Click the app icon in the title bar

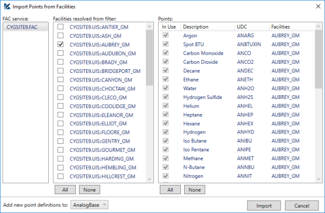(x=7, y=6)
